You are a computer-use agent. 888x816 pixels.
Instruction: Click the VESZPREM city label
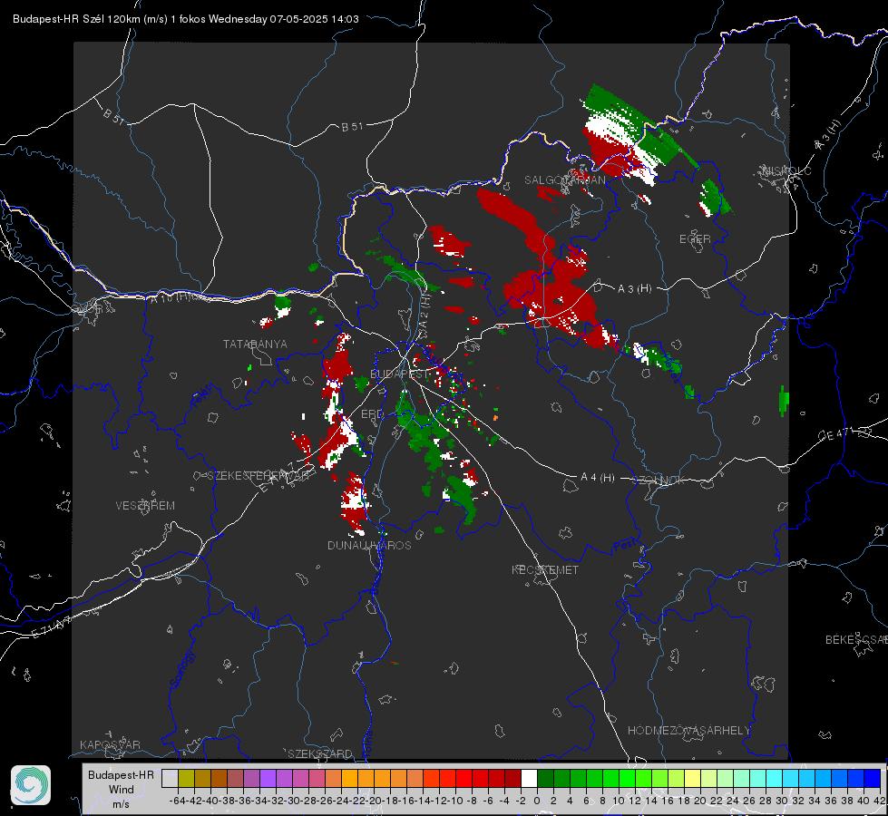145,506
